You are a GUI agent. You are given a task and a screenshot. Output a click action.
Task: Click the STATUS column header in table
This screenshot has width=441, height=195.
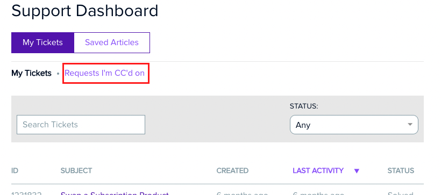coord(401,170)
